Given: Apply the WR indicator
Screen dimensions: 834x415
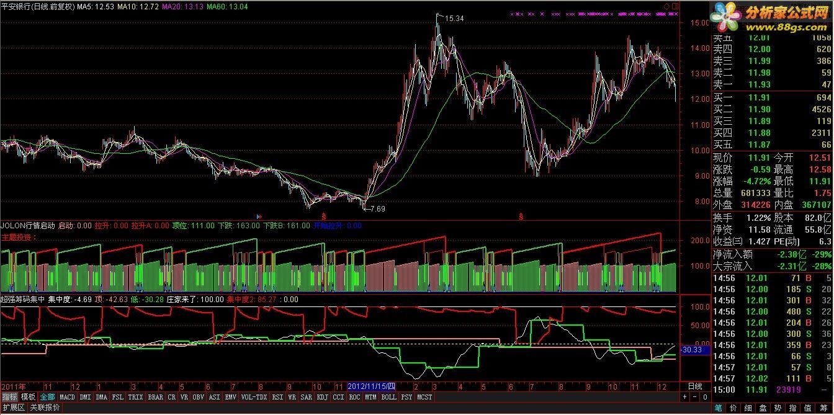Looking at the screenshot, I should click(x=292, y=397).
